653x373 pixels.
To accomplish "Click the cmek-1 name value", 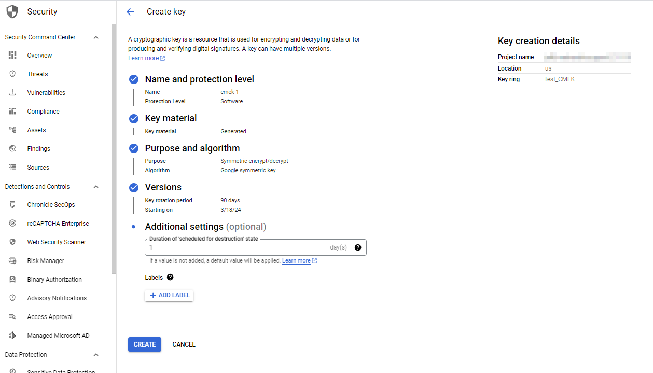I will pos(230,92).
